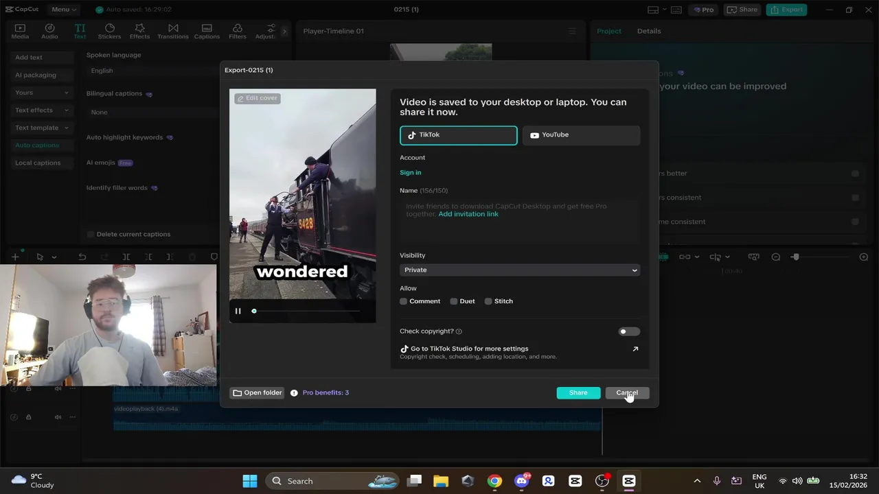Open the Captions panel
Screen dimensions: 879x494
pos(207,31)
